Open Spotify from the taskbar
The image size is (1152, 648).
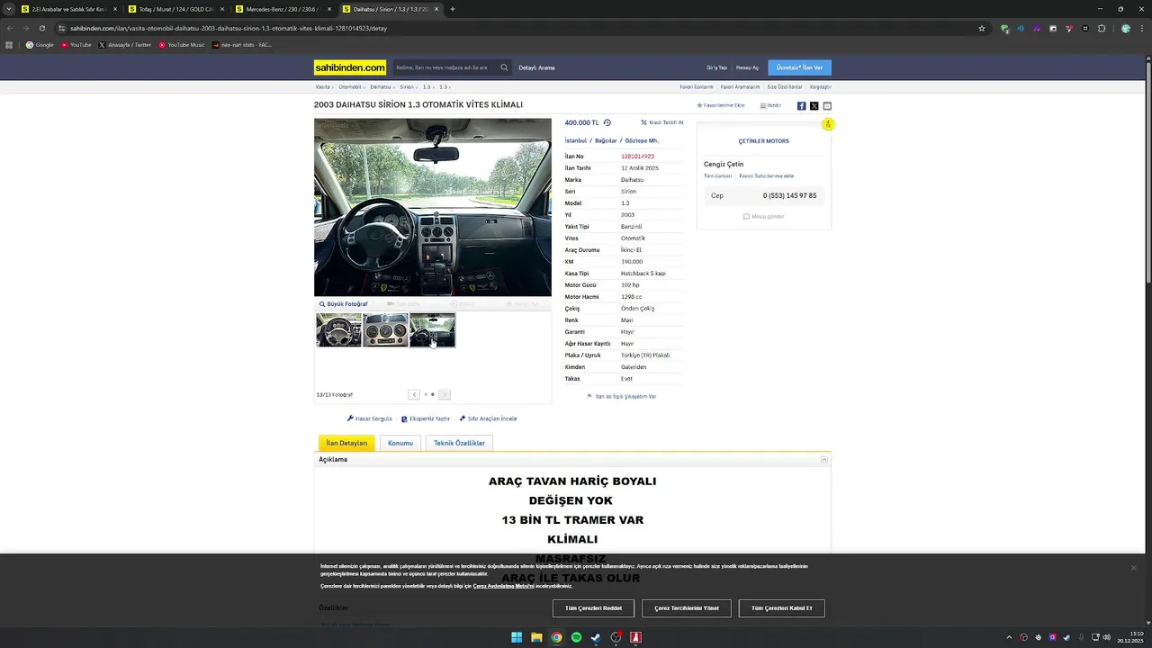pos(576,637)
